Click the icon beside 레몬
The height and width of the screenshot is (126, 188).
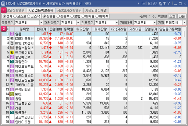12,108
